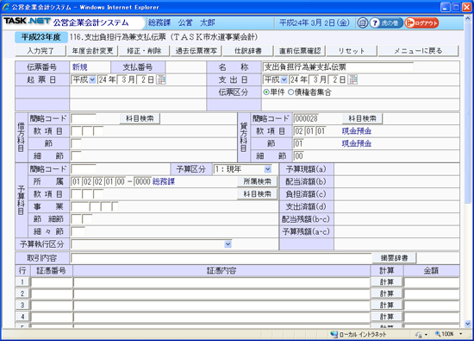Click the 修正・削除 button
This screenshot has width=474, height=341.
[144, 51]
